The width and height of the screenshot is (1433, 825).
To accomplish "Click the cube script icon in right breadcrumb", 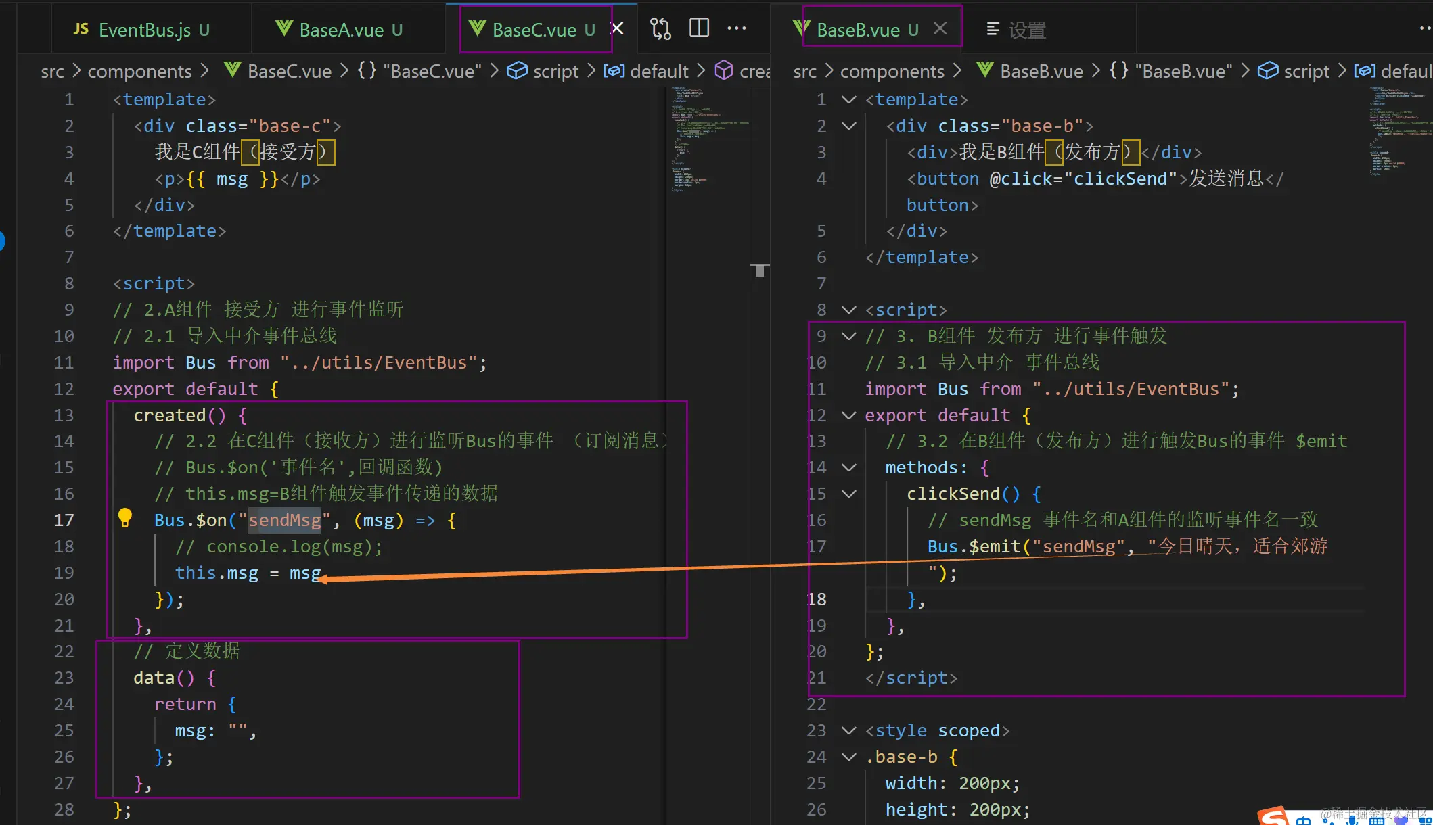I will (x=1268, y=70).
